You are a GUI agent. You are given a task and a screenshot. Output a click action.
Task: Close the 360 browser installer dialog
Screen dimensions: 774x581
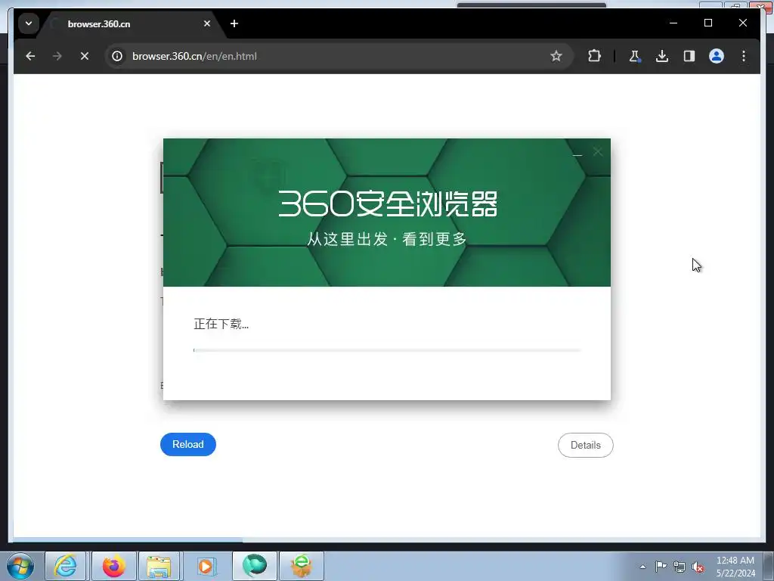[x=598, y=152]
